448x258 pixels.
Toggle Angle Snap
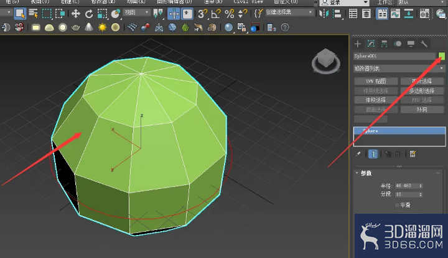(216, 14)
